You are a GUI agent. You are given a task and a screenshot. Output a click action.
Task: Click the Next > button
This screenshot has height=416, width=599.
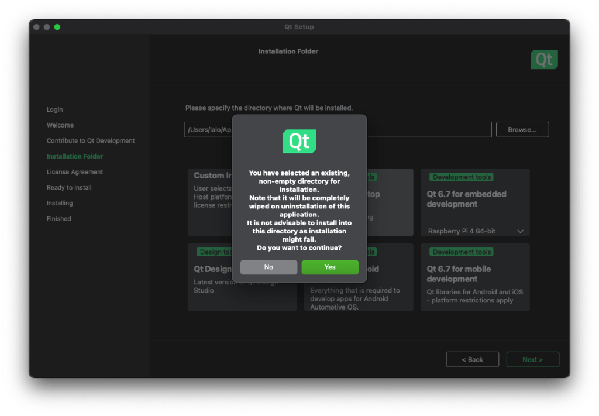[x=532, y=359]
